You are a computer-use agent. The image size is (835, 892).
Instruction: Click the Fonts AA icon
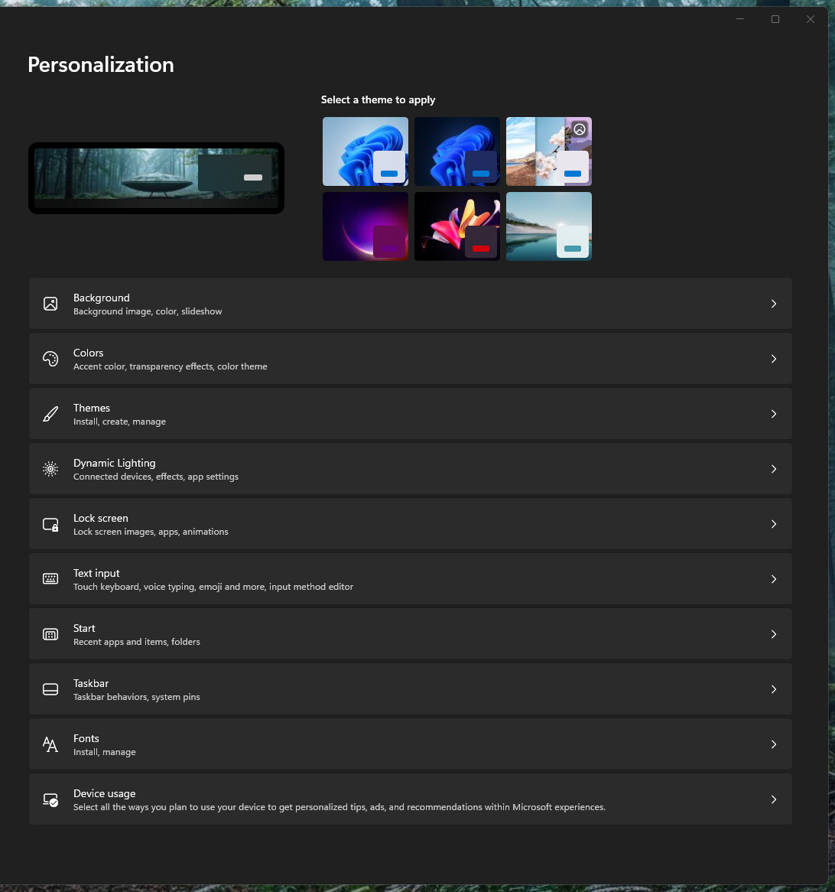pos(50,744)
